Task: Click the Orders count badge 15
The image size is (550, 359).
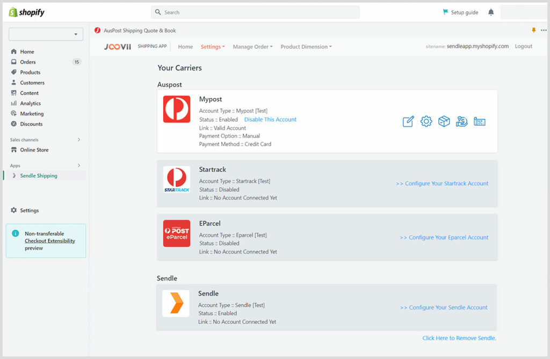Action: coord(76,62)
